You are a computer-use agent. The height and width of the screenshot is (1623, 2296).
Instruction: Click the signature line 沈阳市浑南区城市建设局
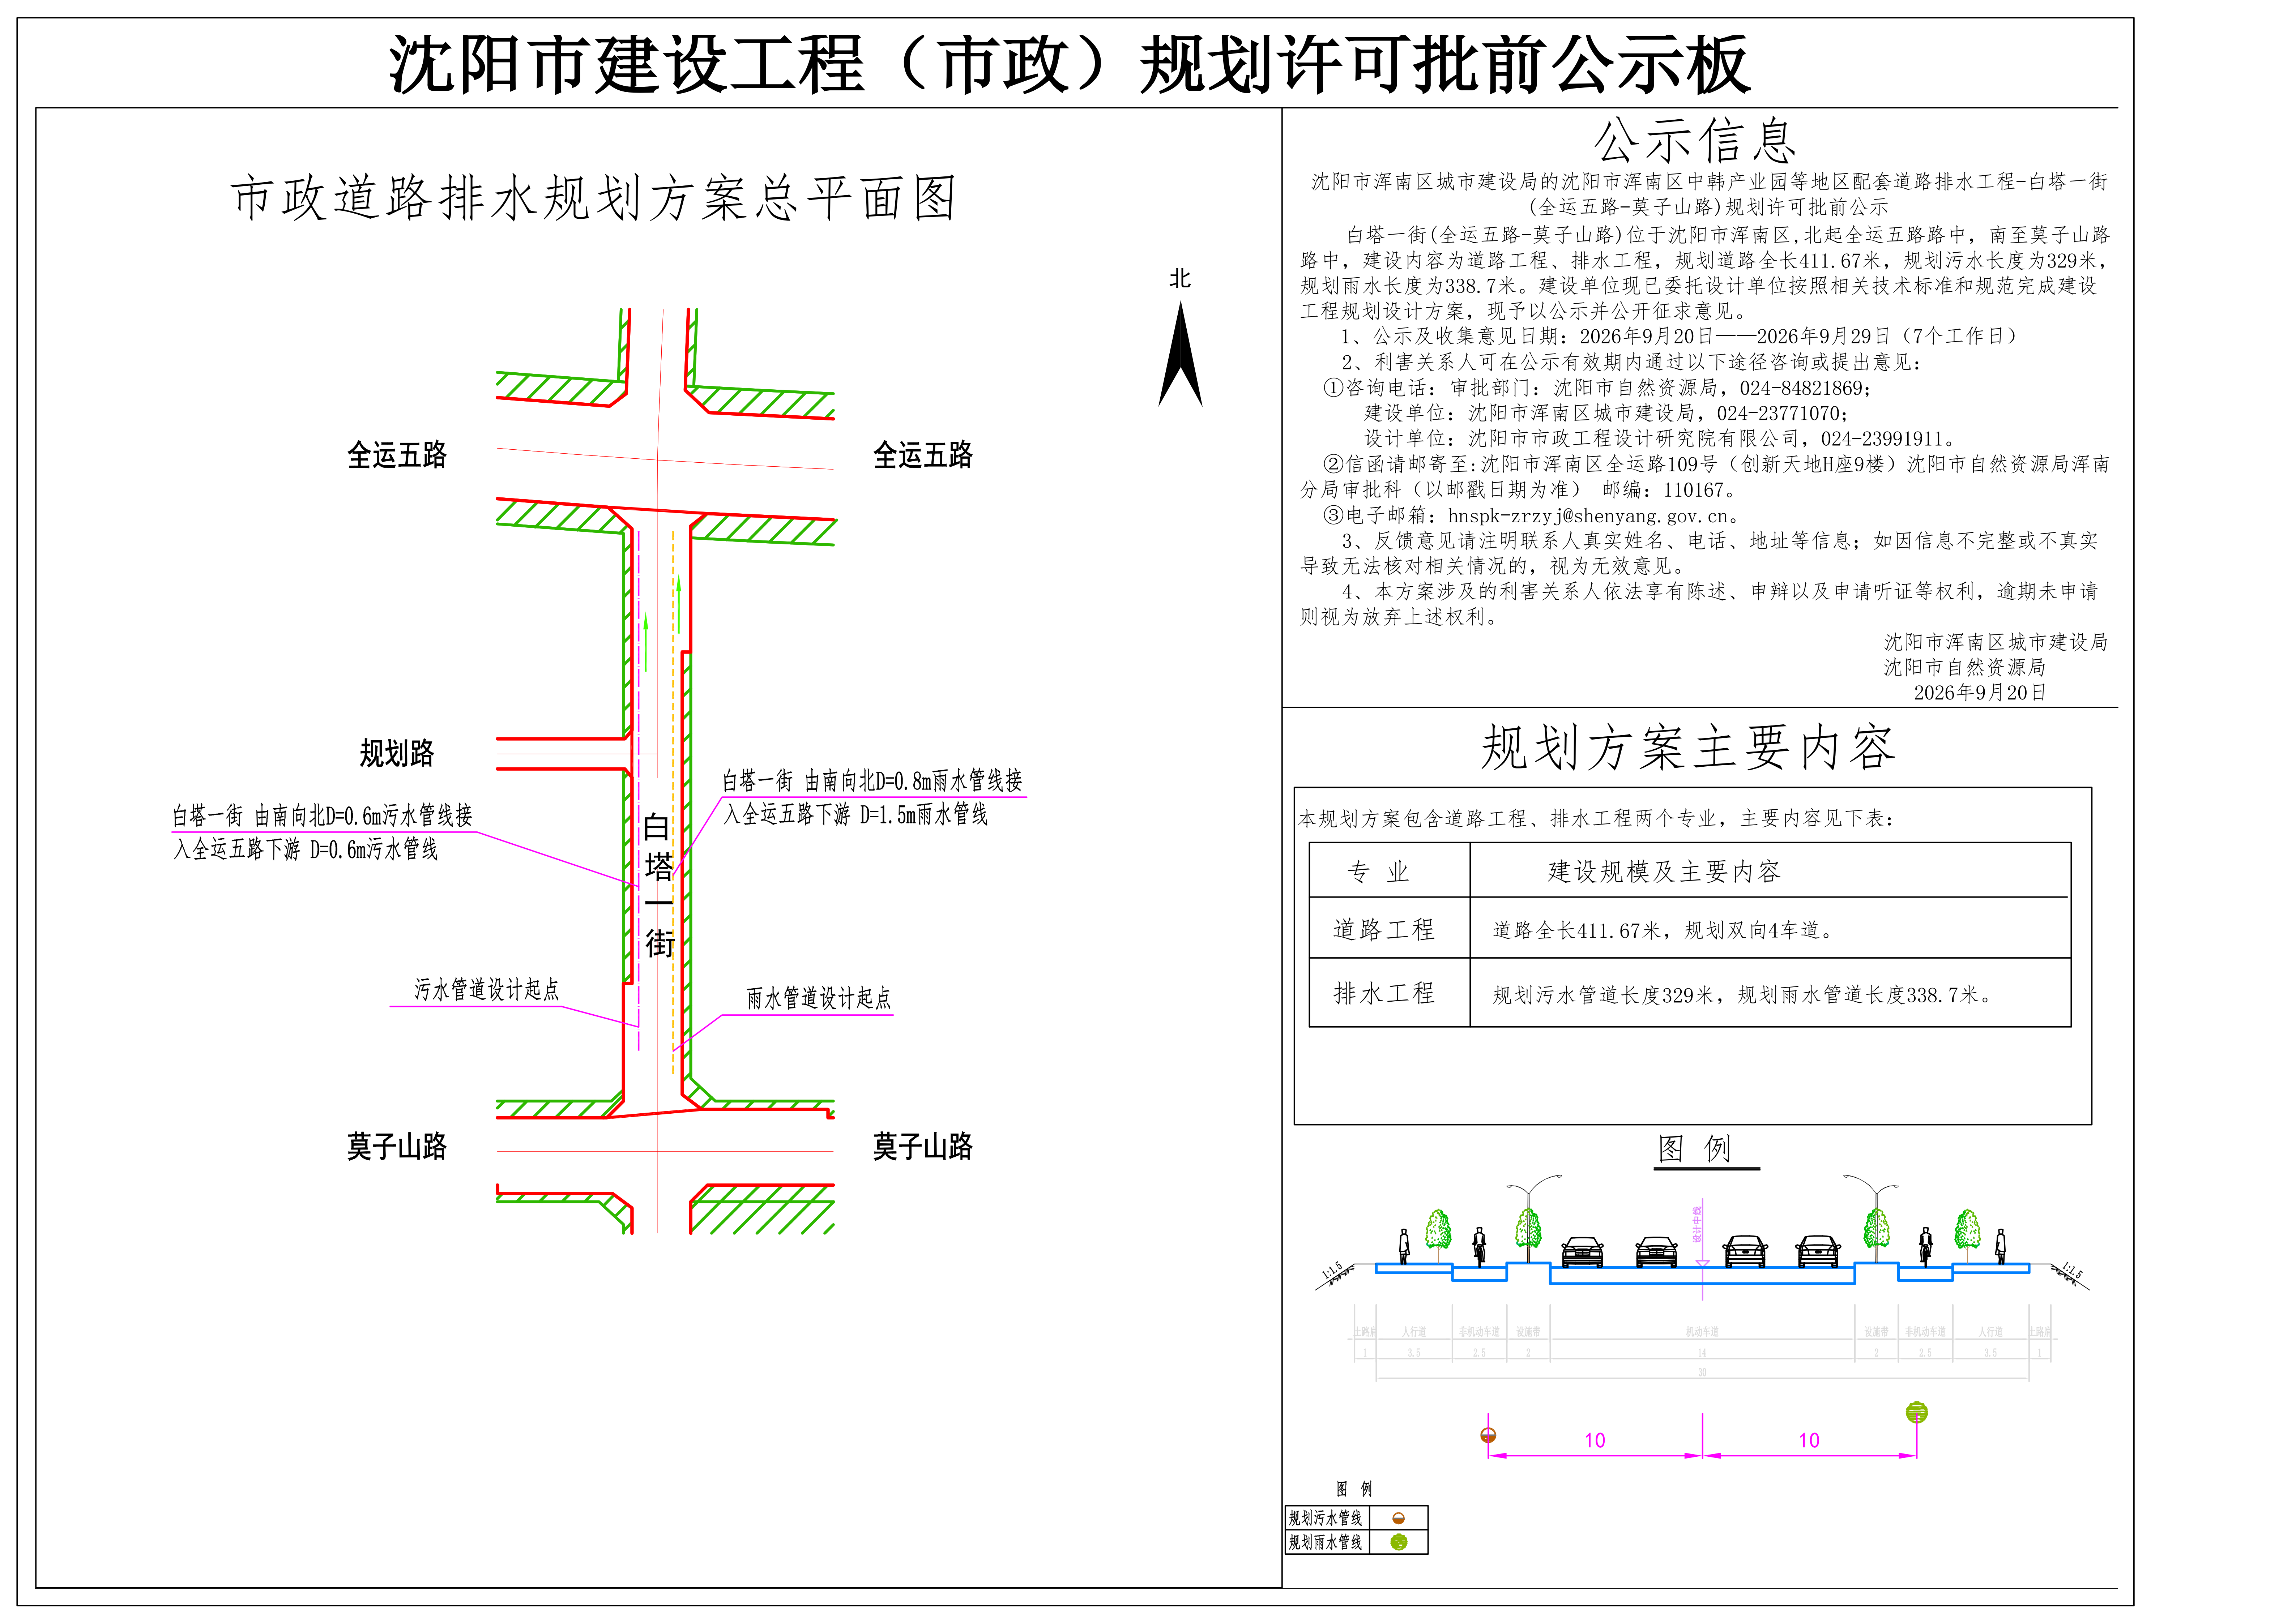click(x=1996, y=642)
